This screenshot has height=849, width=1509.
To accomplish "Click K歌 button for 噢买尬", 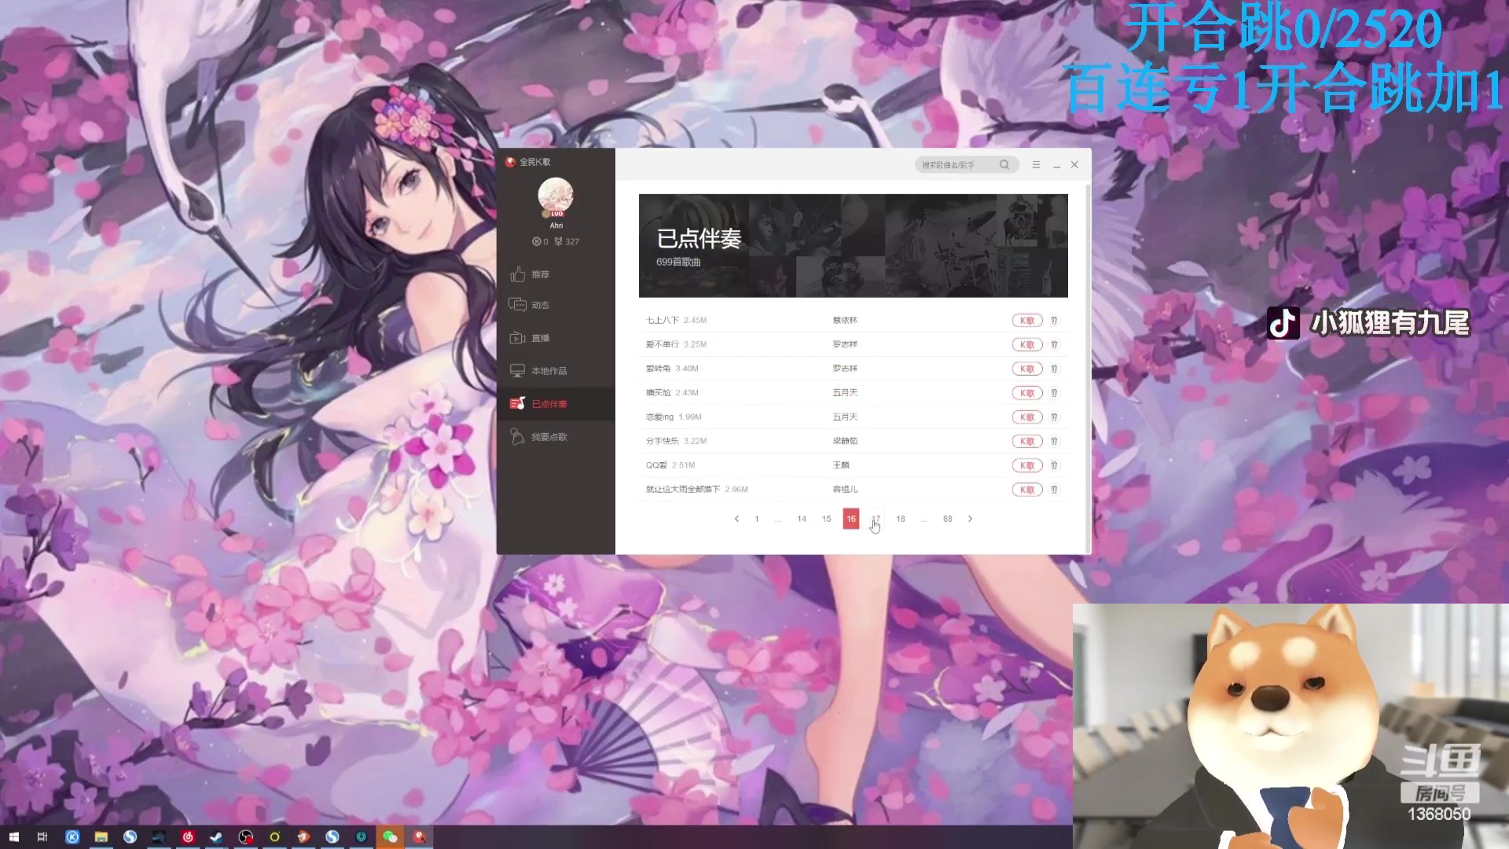I will point(1027,393).
